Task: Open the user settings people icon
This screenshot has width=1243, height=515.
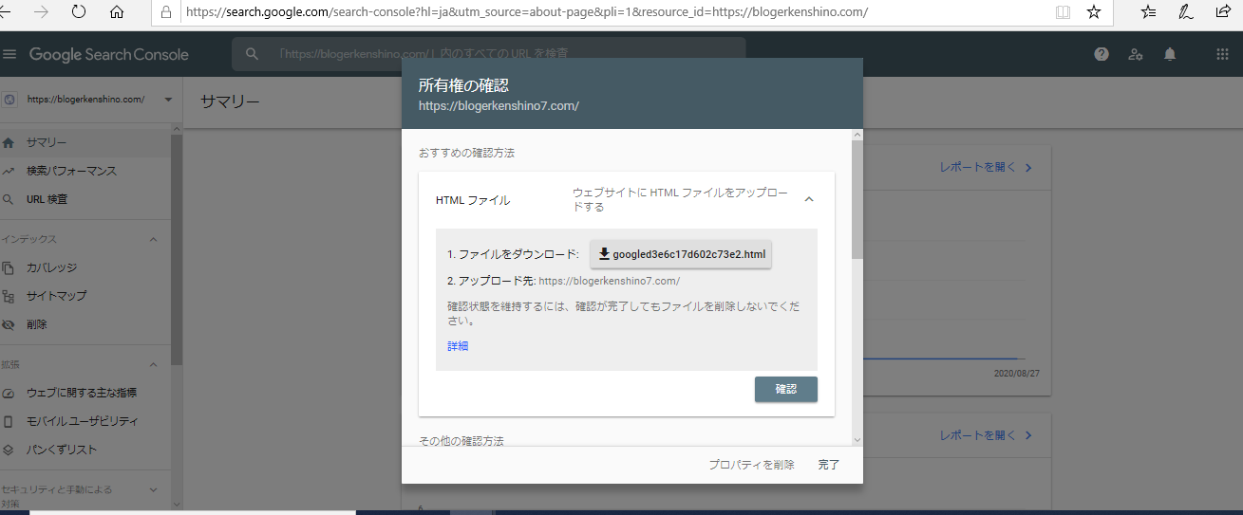Action: click(1135, 54)
